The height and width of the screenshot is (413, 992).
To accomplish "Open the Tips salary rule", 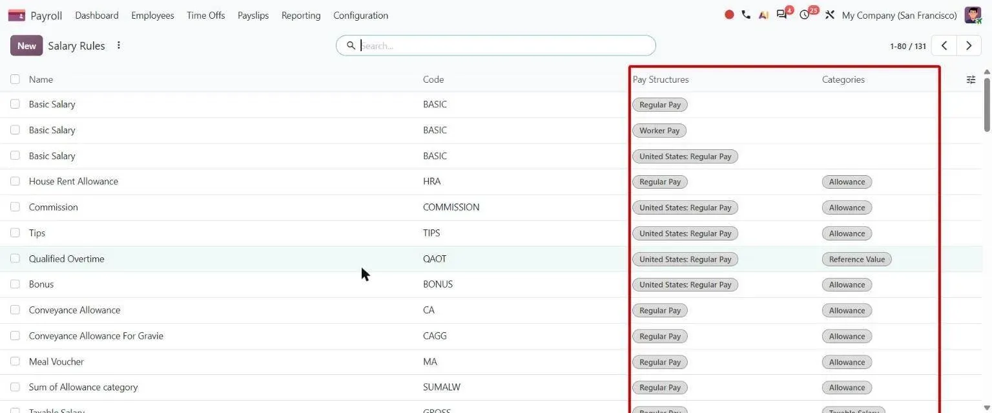I will 37,233.
